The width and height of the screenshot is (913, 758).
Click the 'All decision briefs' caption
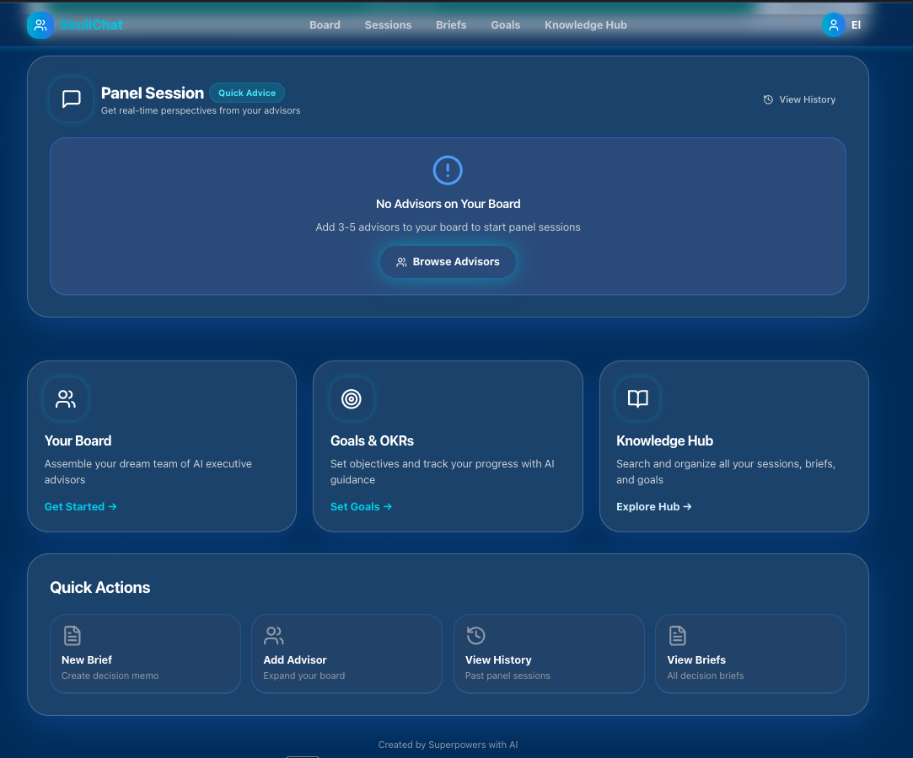(705, 675)
